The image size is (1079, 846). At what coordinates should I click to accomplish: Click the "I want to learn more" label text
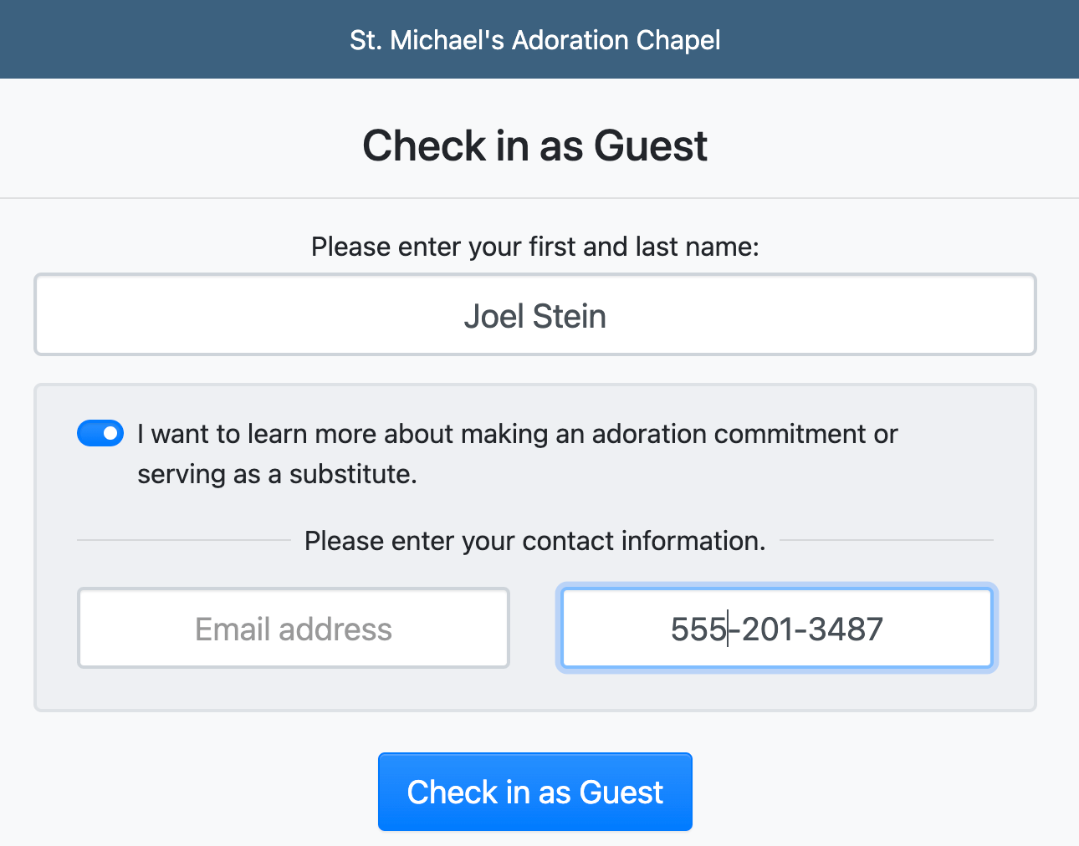(x=517, y=435)
